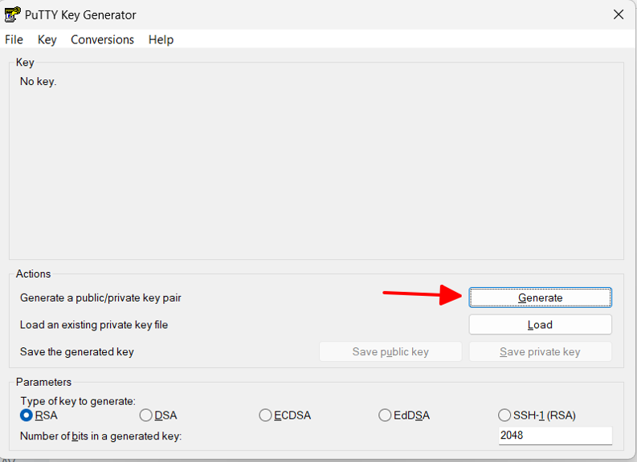
Task: Click the "Number of bits in a generated key" label
Action: (101, 436)
